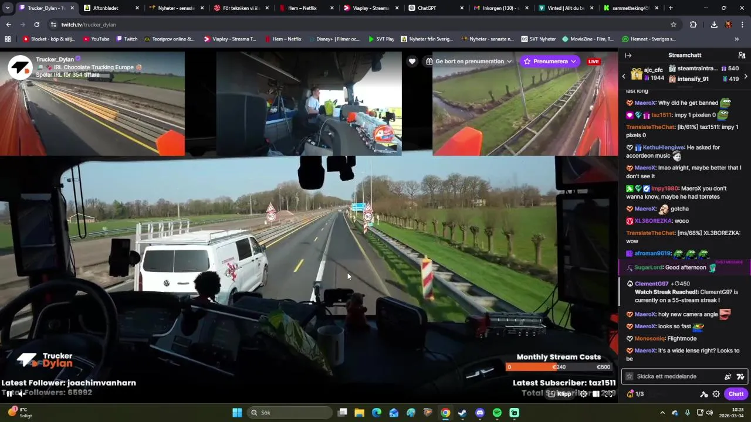Open the bookmarks bar apps grid
This screenshot has height=422, width=751.
tap(8, 39)
